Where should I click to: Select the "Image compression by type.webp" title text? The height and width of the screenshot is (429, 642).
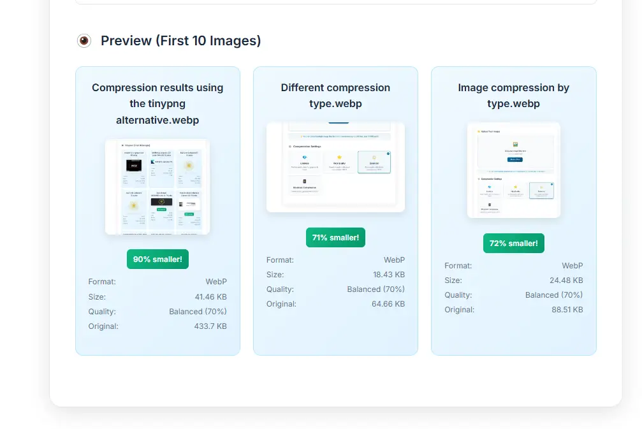513,96
